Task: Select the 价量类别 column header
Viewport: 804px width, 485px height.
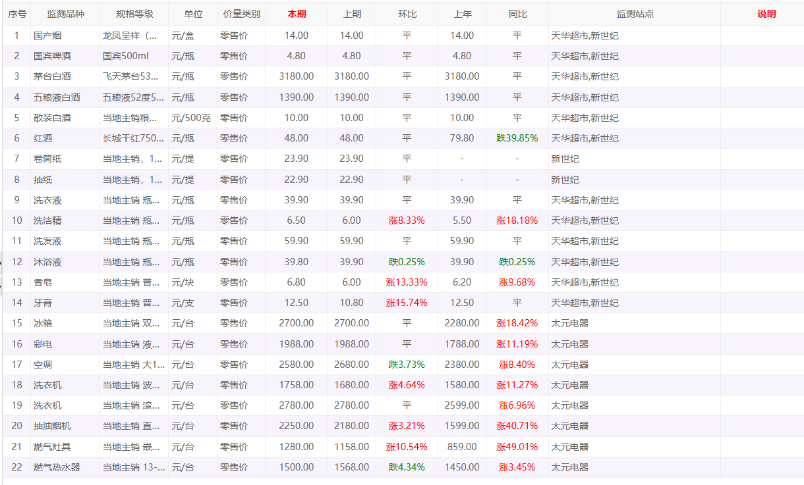Action: [x=241, y=14]
